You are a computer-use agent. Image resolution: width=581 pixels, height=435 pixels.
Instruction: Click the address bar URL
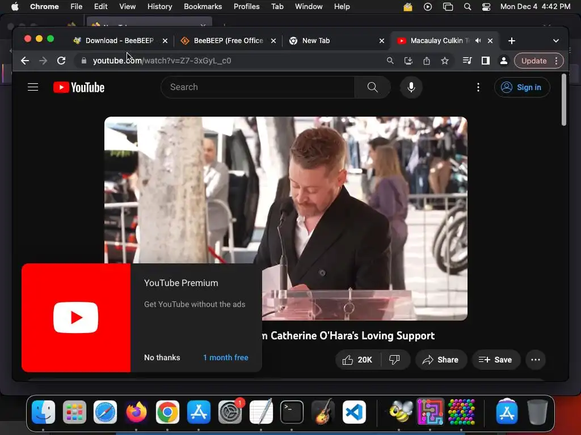pos(162,61)
